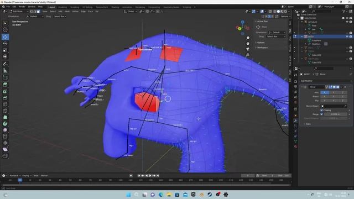Select the Measure tool
Viewport: 354px width, 199px height.
pos(5,71)
